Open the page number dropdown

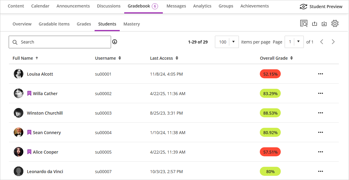[x=298, y=42]
